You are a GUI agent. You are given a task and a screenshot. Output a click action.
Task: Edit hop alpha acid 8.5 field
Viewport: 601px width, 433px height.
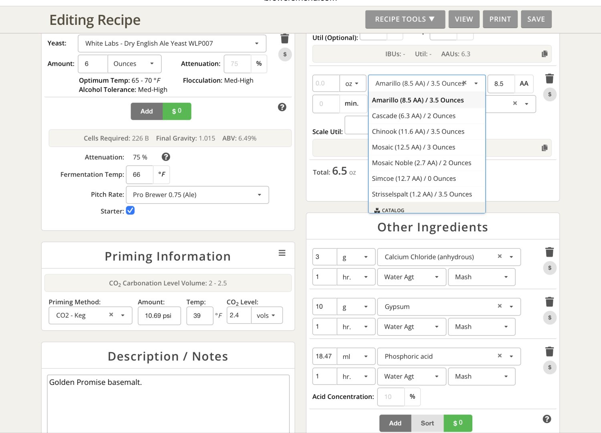click(501, 84)
